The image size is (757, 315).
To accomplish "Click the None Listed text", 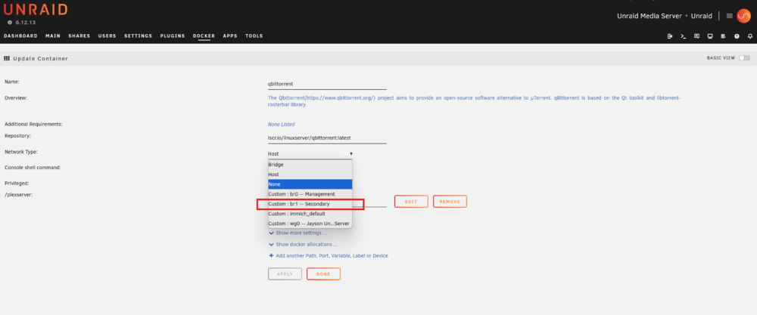I will (x=281, y=125).
